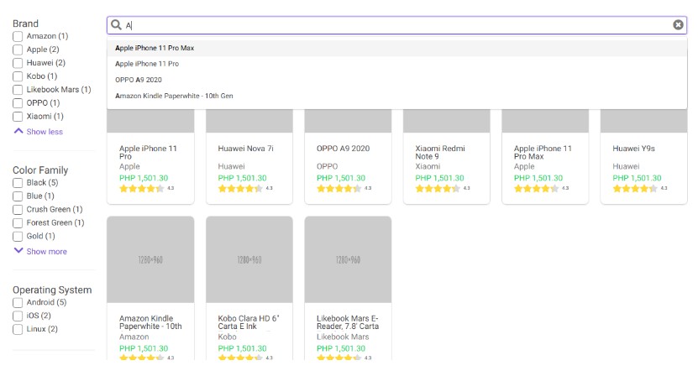Focus the search input box
698x371 pixels.
tap(396, 25)
